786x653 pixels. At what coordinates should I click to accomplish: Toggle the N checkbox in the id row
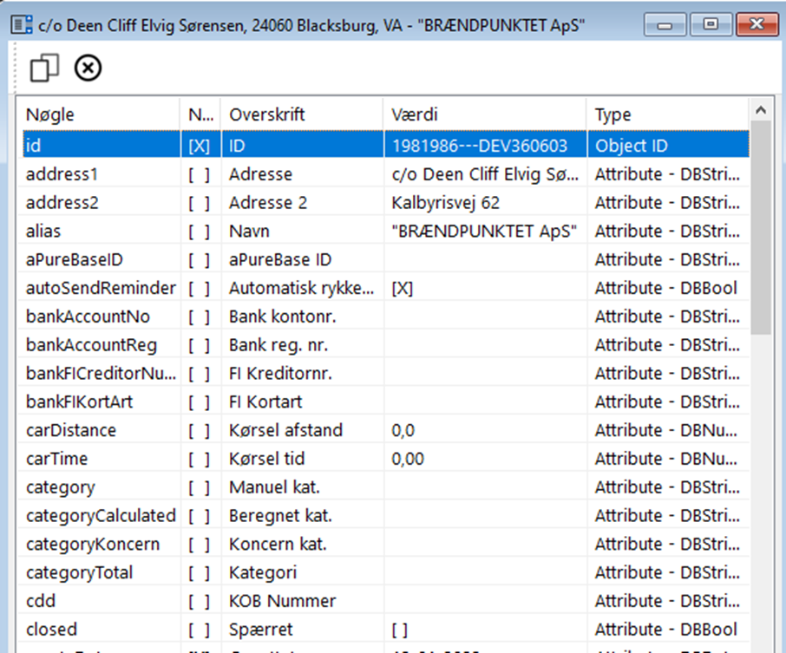pyautogui.click(x=199, y=146)
